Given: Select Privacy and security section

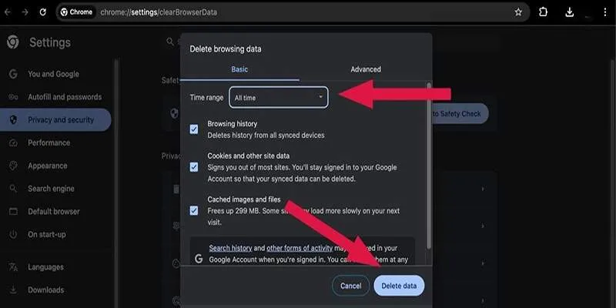Looking at the screenshot, I should 55,120.
